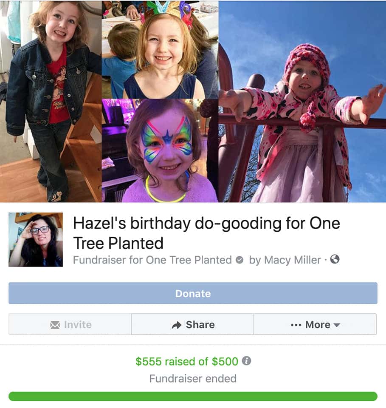Expand the More dropdown caret
The width and height of the screenshot is (386, 408).
click(337, 325)
